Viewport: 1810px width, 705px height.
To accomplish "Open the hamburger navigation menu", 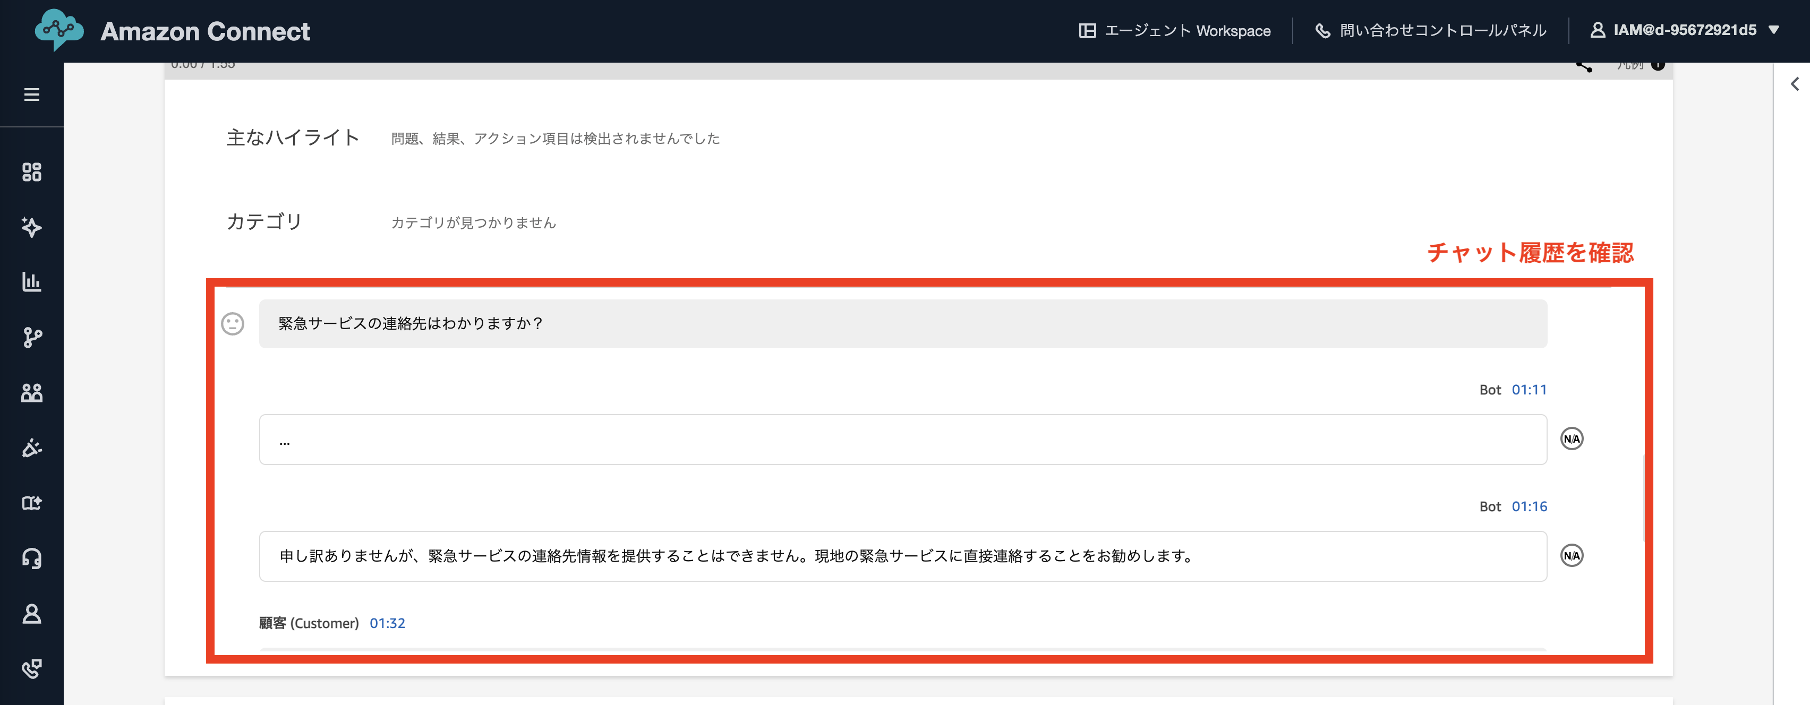I will [x=32, y=95].
